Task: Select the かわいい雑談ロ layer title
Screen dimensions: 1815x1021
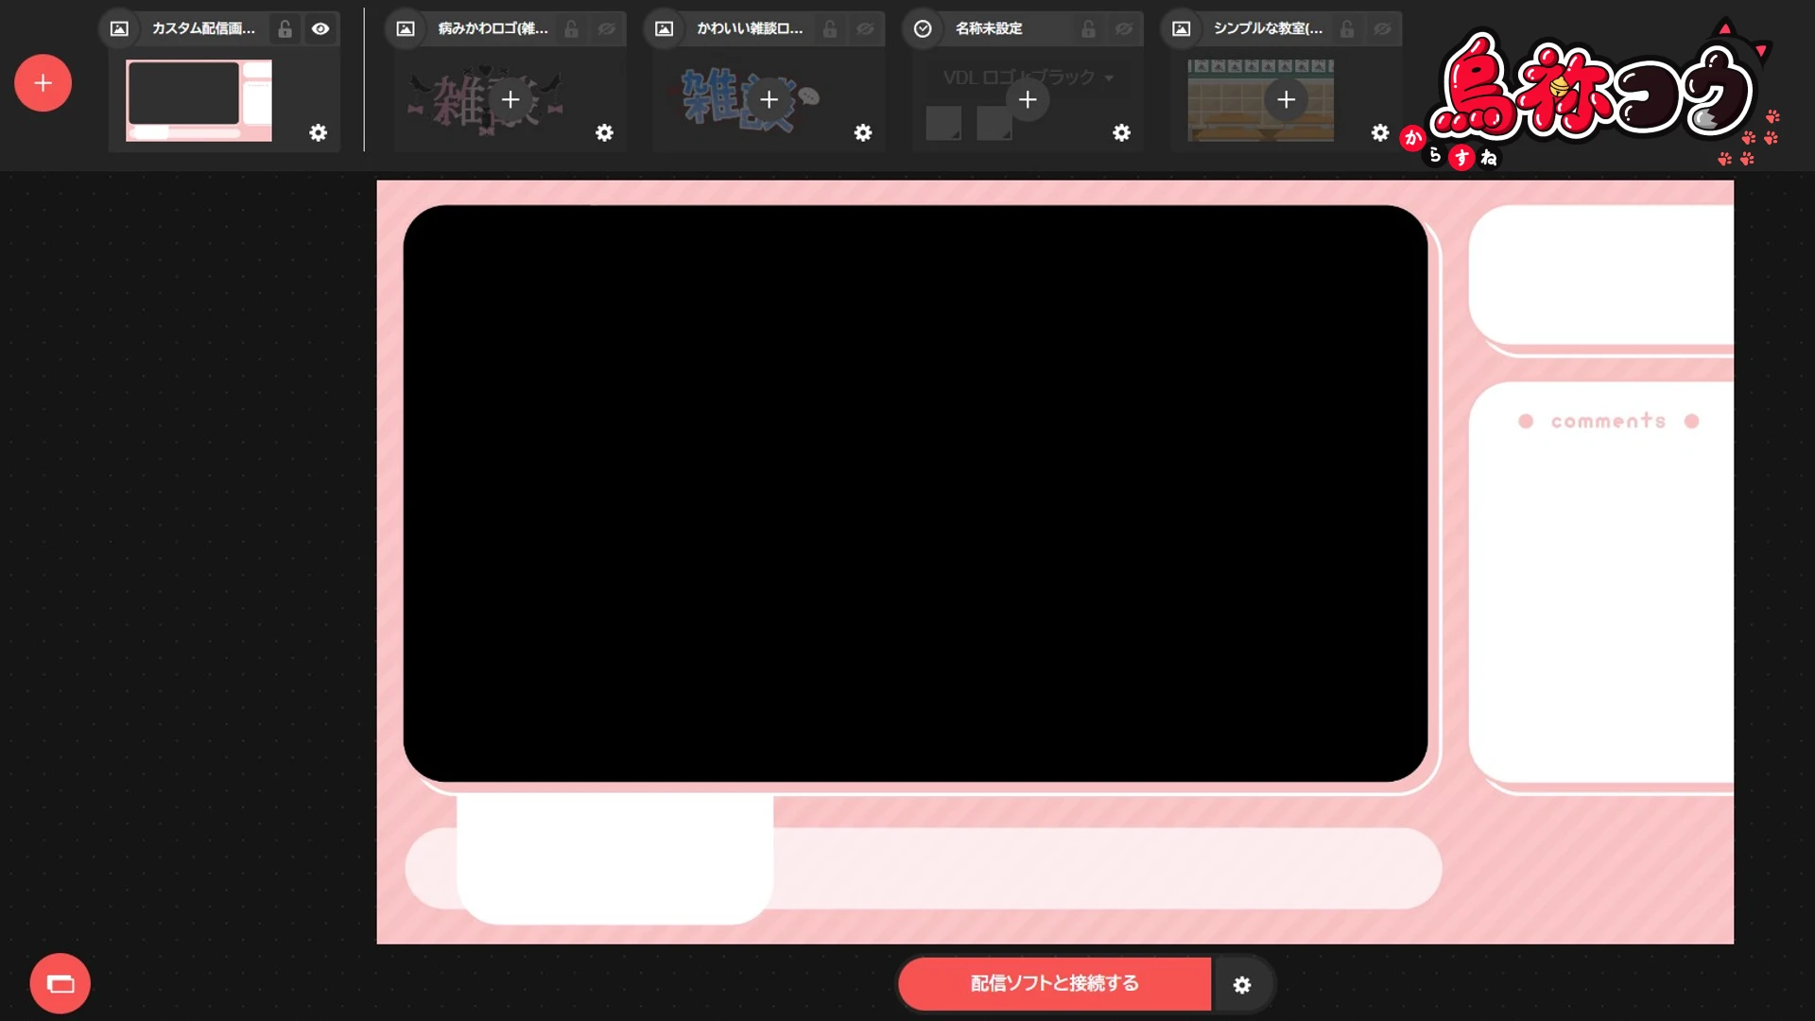Action: [750, 28]
